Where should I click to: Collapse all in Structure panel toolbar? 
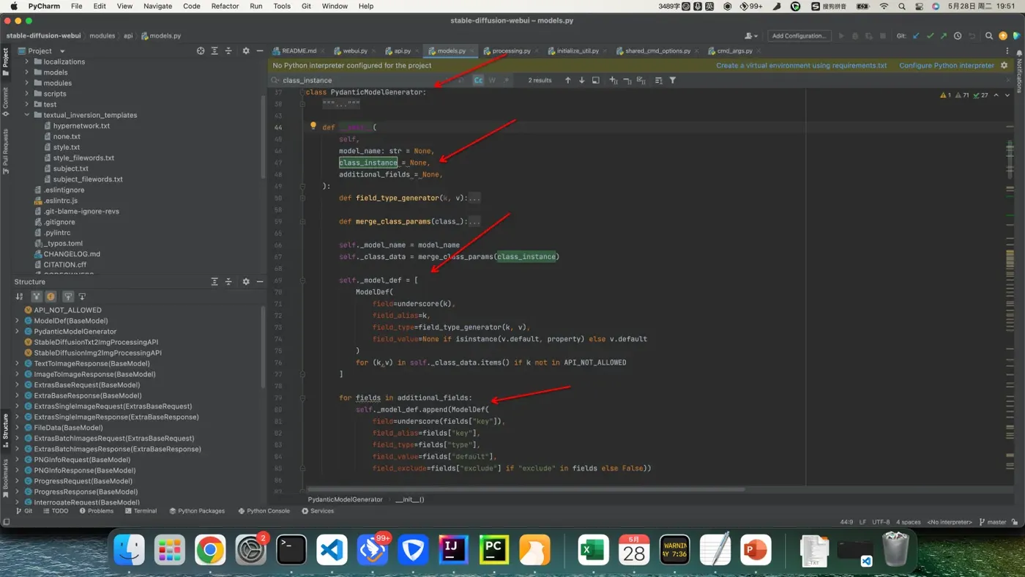click(x=228, y=282)
